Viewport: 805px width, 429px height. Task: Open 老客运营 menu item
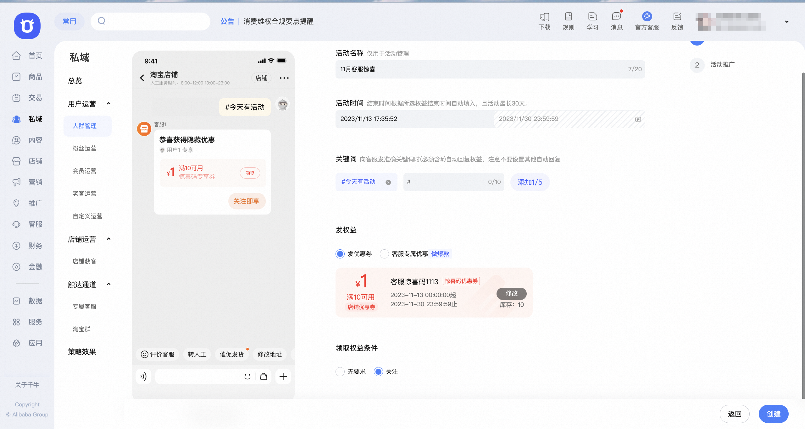pyautogui.click(x=84, y=193)
